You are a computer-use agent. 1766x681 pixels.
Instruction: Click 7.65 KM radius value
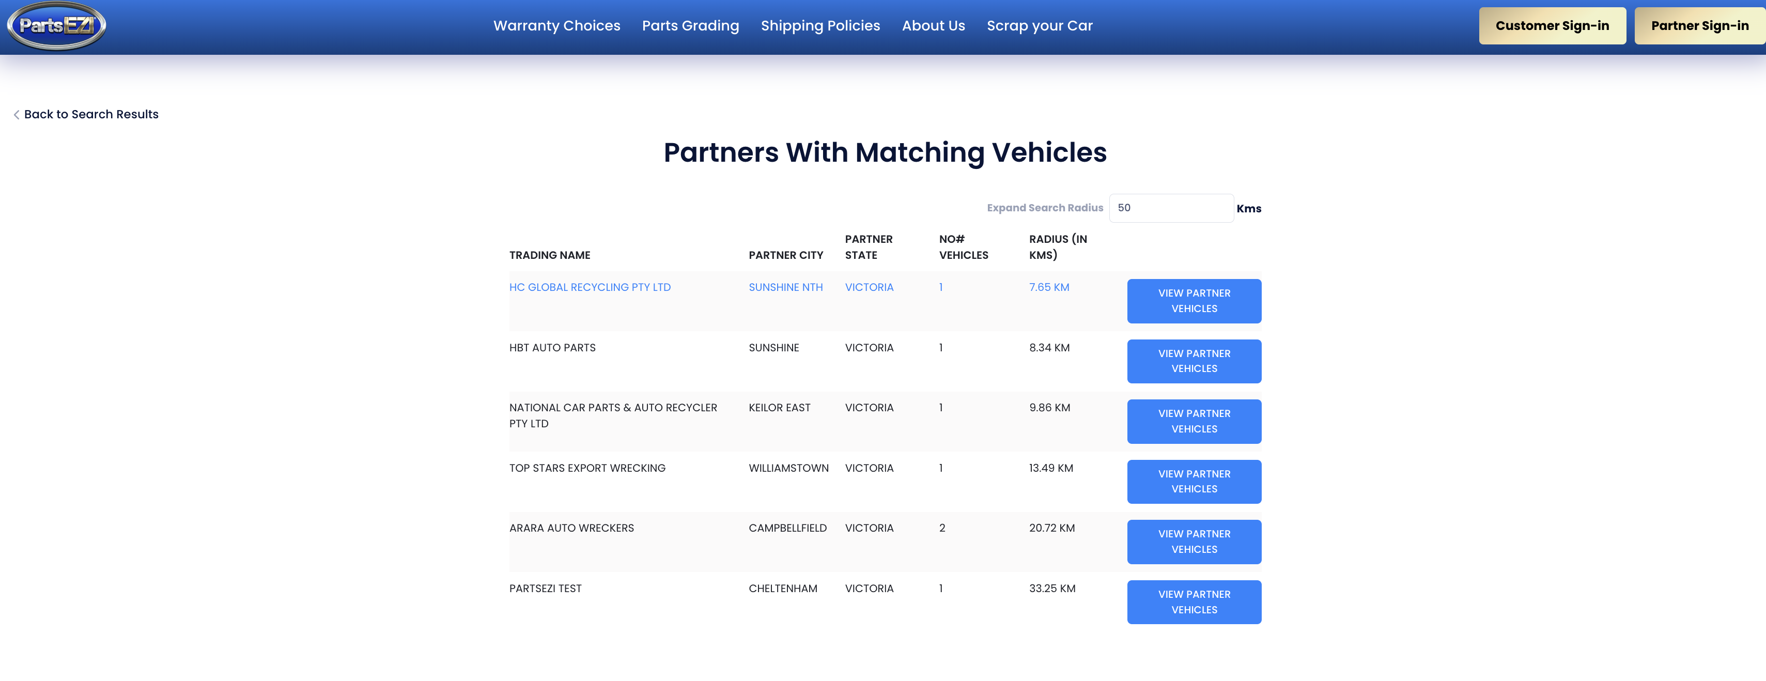coord(1048,287)
